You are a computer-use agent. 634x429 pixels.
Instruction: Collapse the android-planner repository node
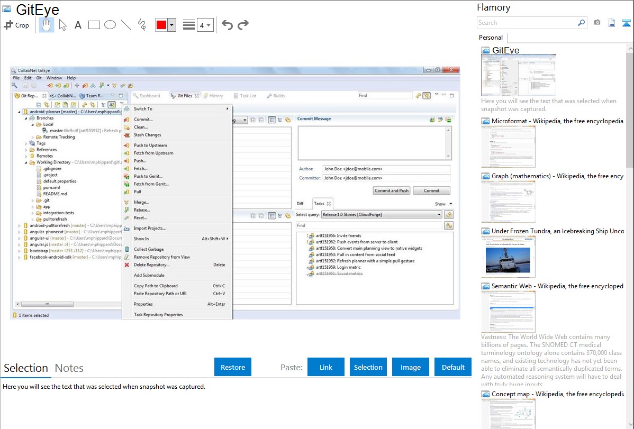(19, 112)
